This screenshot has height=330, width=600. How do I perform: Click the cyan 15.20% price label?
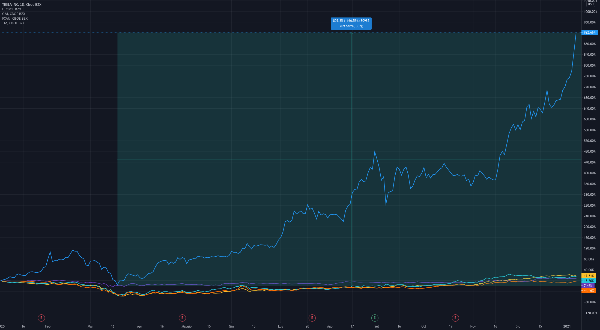tap(589, 281)
